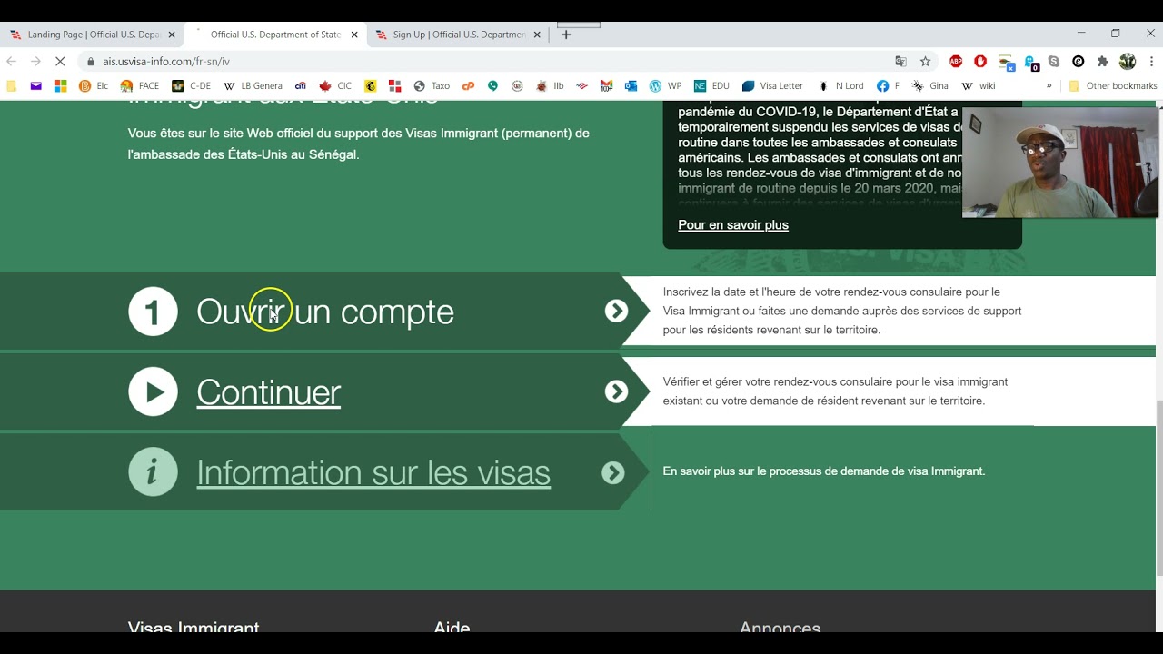The height and width of the screenshot is (654, 1163).
Task: Click the Continuer link
Action: point(268,392)
